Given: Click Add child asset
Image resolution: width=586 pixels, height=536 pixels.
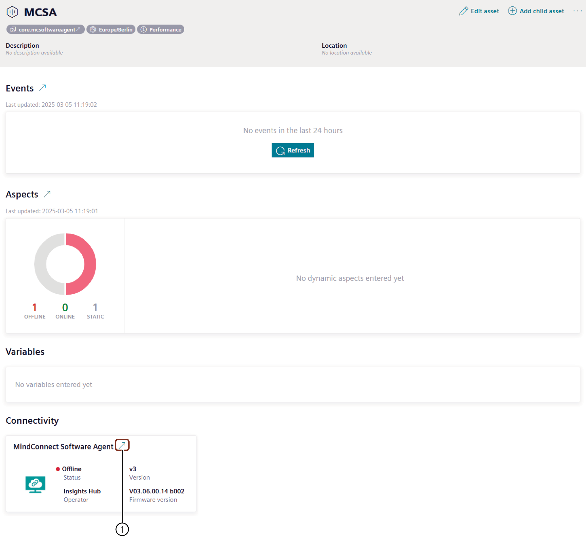Looking at the screenshot, I should coord(536,11).
